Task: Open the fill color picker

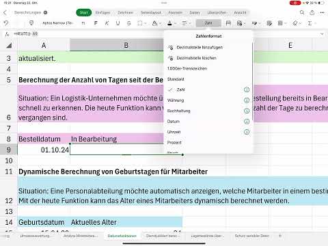Action: click(156, 23)
